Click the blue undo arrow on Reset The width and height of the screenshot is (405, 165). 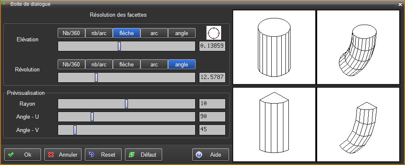click(92, 155)
